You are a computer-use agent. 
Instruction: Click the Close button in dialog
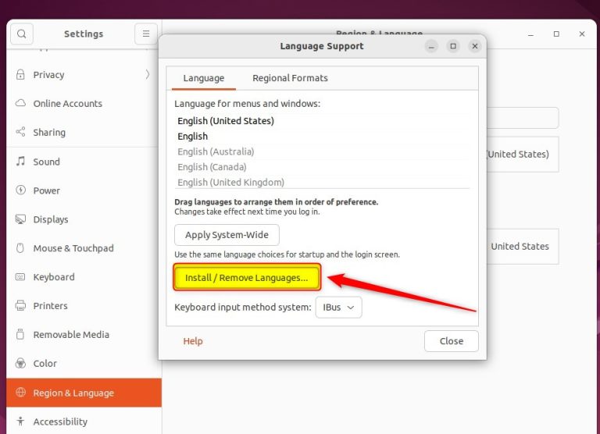click(451, 340)
